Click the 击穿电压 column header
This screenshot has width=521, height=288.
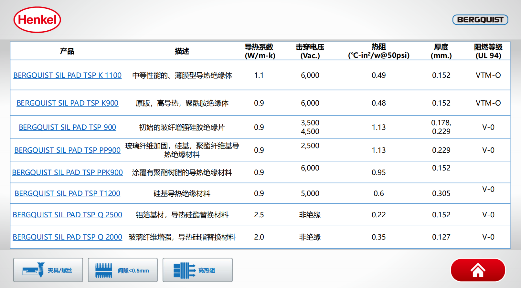[310, 51]
